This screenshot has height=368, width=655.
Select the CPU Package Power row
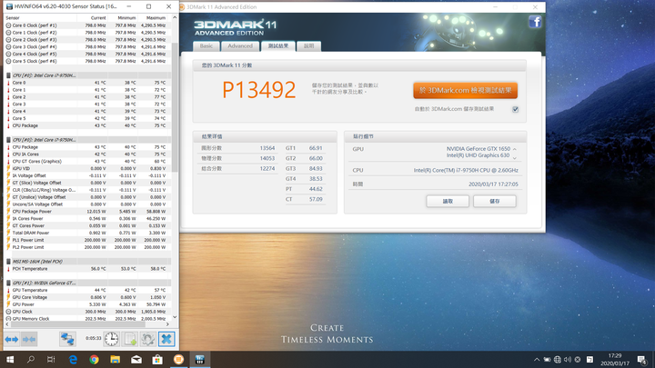[87, 212]
